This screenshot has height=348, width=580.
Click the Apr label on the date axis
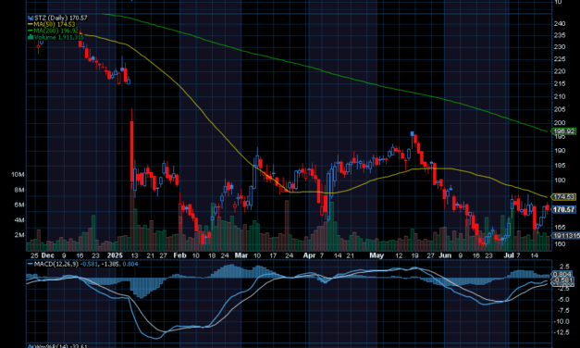coord(309,255)
